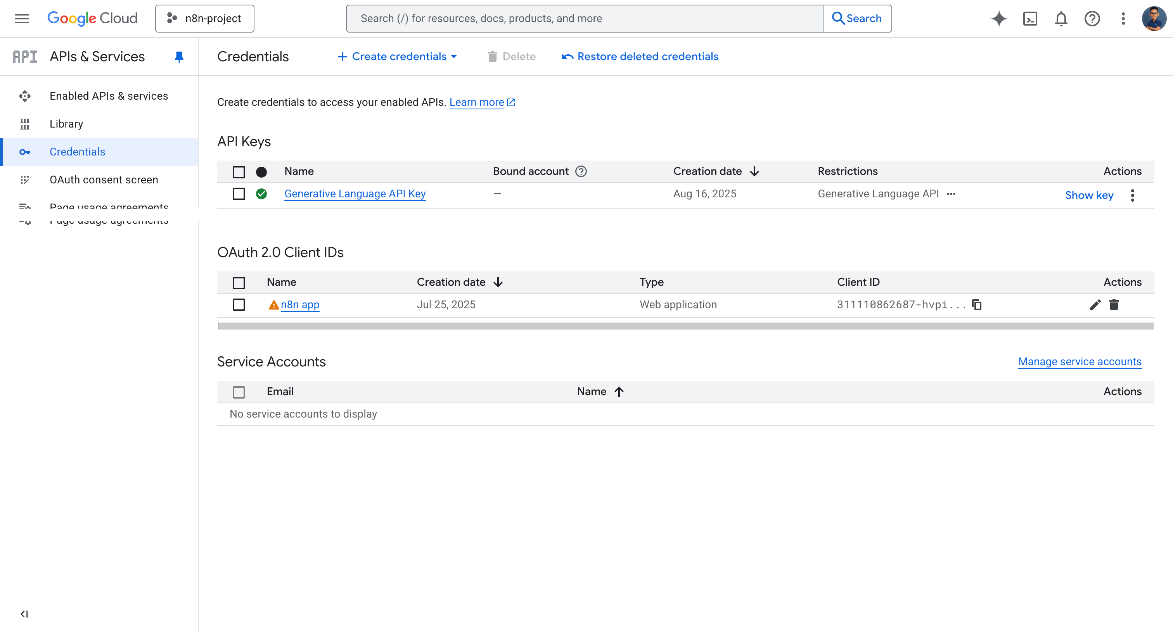Copy the n8n app Client ID
This screenshot has width=1173, height=632.
pos(977,305)
